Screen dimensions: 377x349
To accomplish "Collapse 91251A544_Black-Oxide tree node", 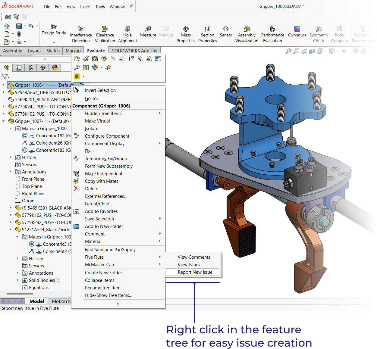I will [x=11, y=229].
